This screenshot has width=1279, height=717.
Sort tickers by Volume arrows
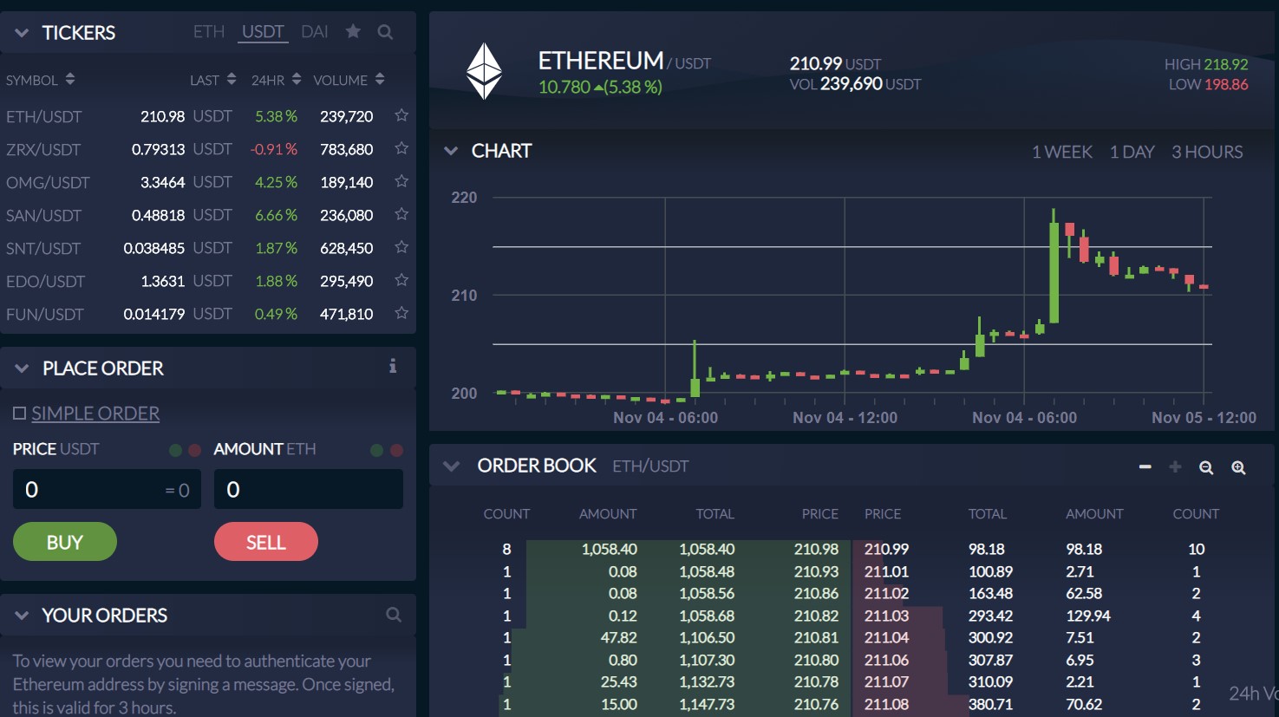380,79
